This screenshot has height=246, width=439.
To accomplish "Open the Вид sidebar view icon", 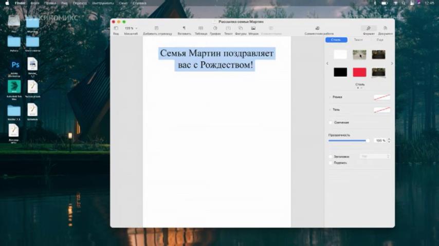I will tap(116, 28).
